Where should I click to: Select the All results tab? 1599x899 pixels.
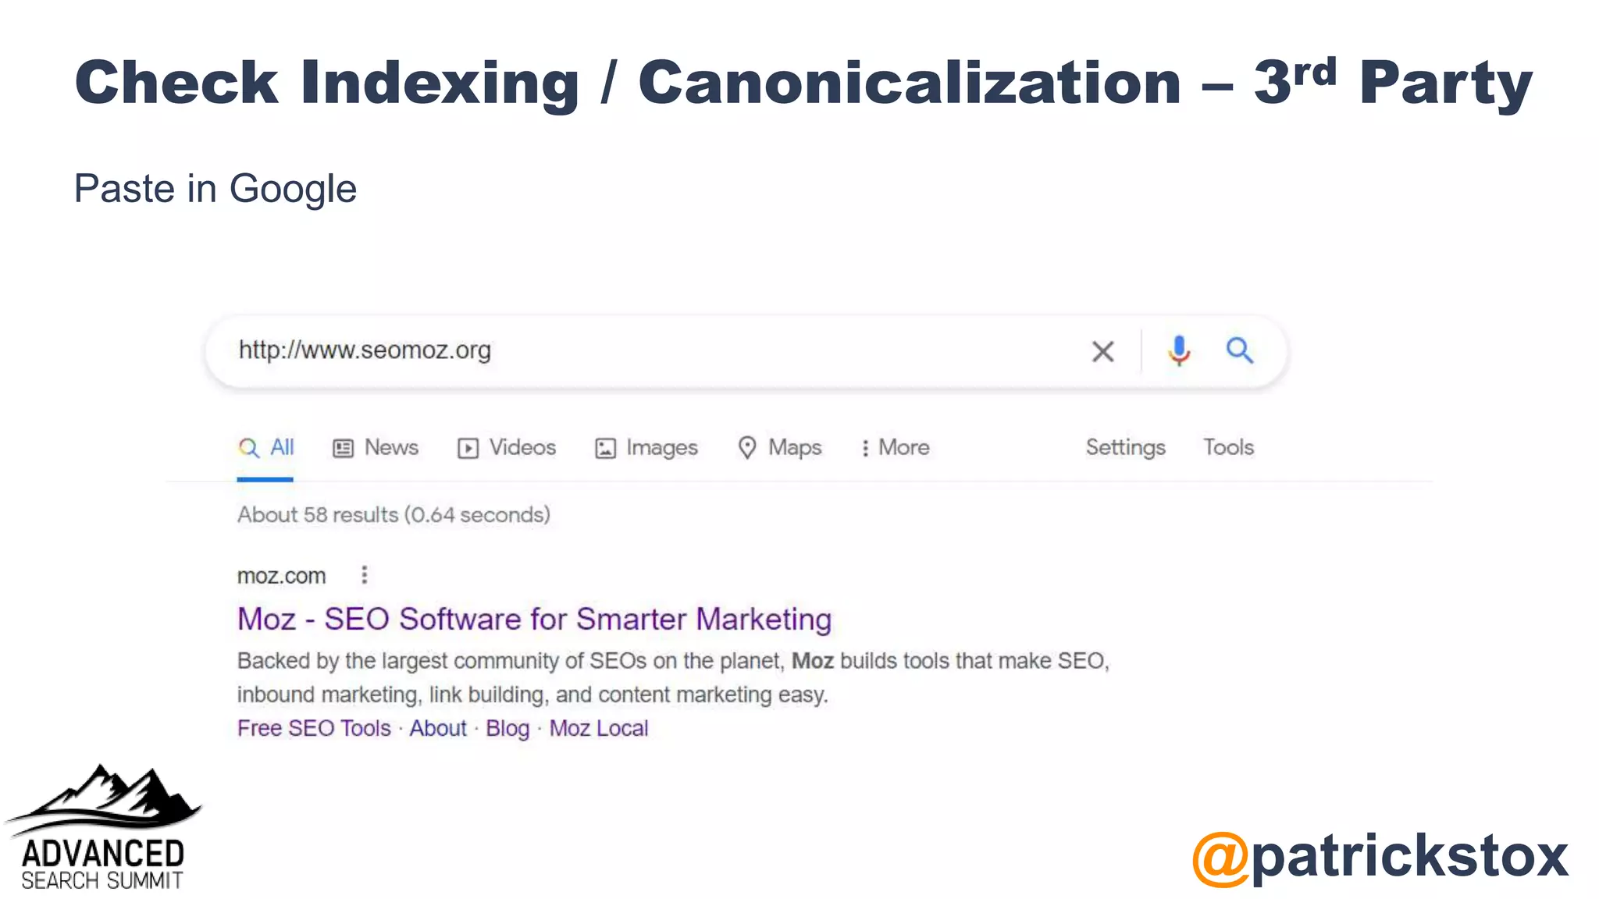tap(266, 448)
